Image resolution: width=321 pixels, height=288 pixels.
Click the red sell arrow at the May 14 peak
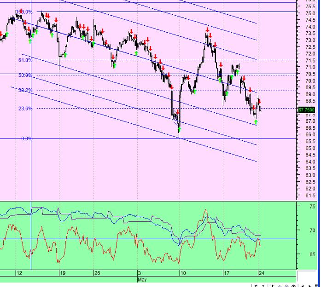click(x=207, y=30)
